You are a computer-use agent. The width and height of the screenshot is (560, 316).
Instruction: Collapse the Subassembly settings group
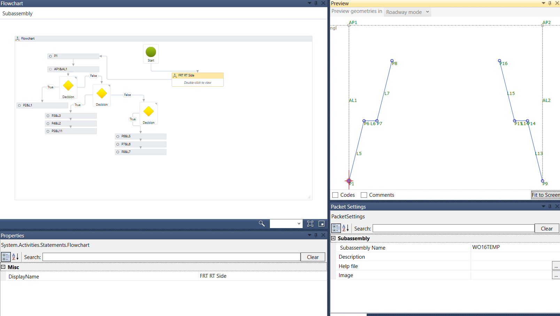click(333, 238)
